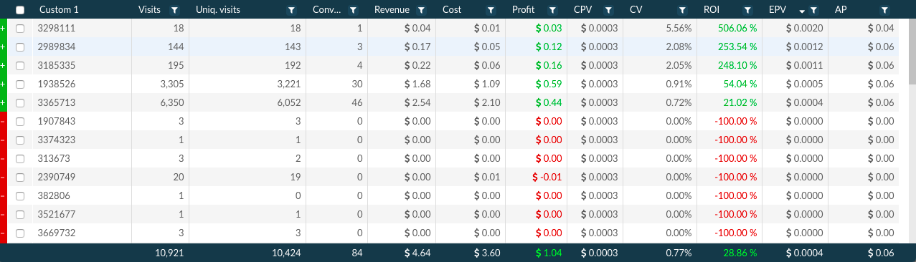Open the filter icon on Visits column
Image resolution: width=916 pixels, height=262 pixels.
pos(175,10)
